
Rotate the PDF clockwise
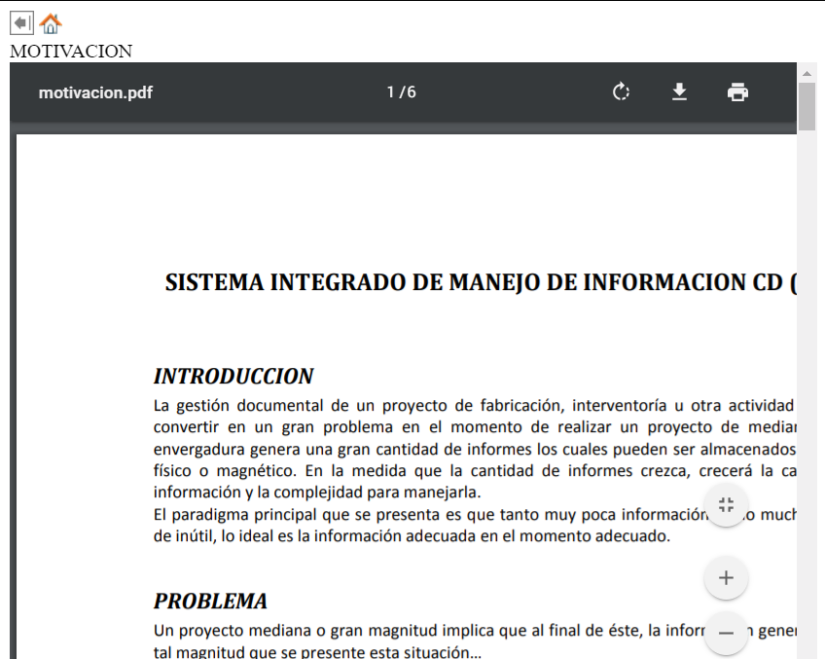point(622,92)
